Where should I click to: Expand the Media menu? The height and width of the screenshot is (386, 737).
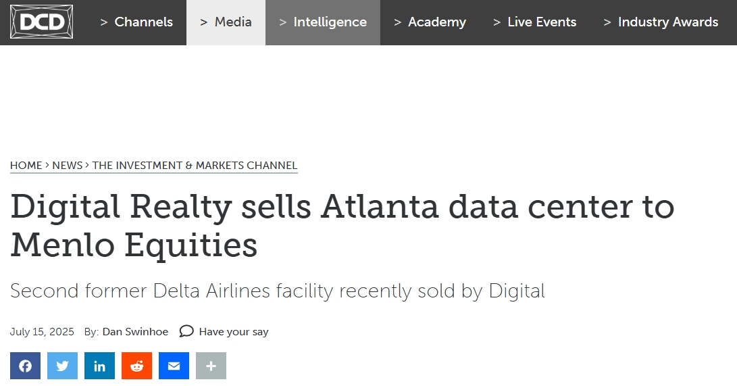click(226, 22)
